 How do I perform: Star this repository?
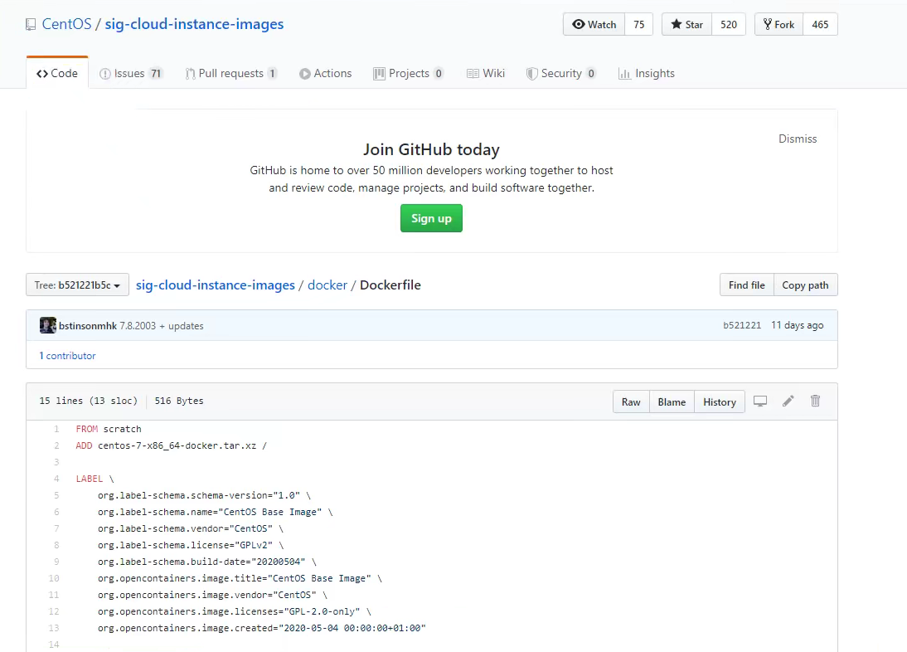click(x=686, y=25)
